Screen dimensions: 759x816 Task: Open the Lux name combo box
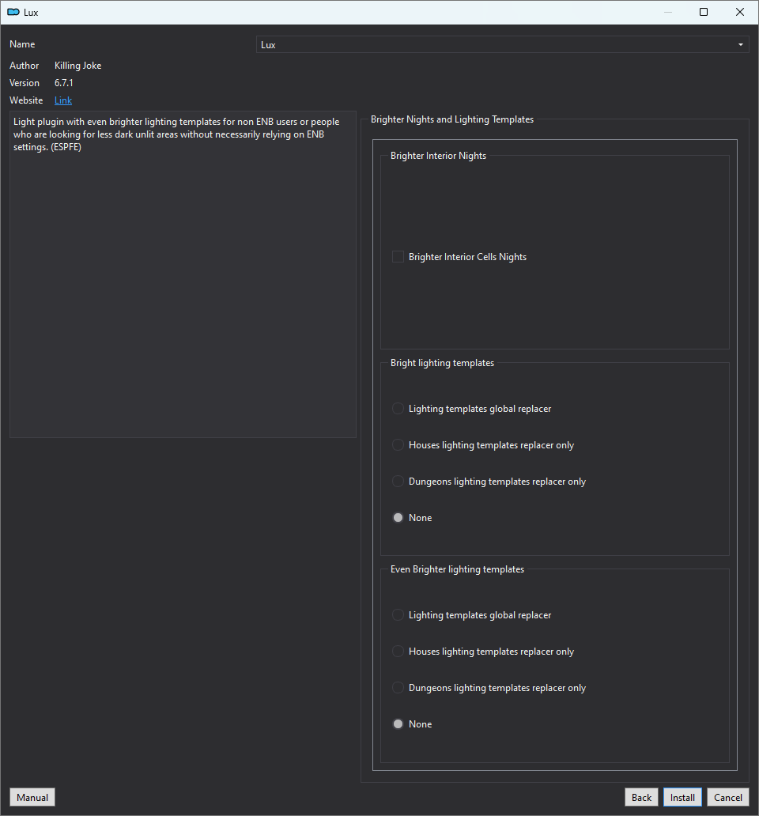pyautogui.click(x=502, y=45)
